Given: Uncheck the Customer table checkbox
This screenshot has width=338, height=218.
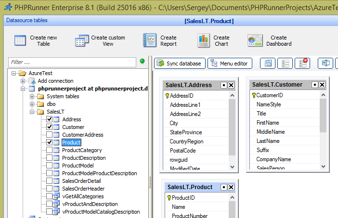Looking at the screenshot, I should [50, 127].
